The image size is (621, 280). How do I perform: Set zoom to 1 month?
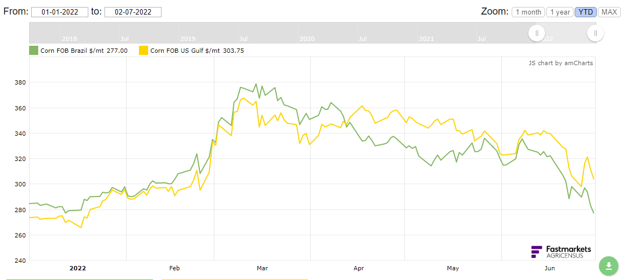(528, 12)
